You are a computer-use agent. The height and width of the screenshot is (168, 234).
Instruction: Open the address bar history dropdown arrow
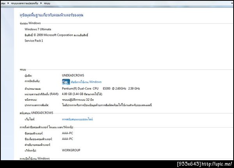[232, 3]
